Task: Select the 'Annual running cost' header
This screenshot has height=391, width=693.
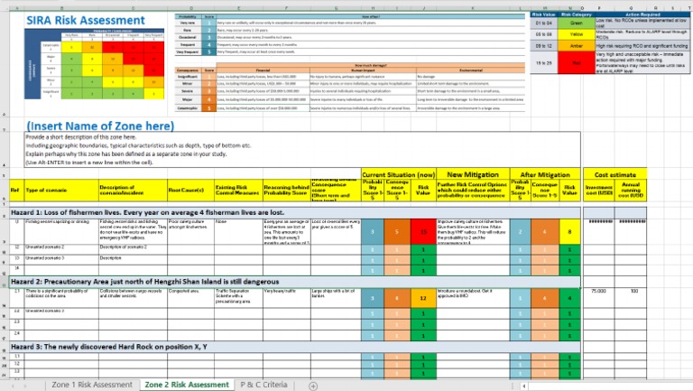Action: 631,191
